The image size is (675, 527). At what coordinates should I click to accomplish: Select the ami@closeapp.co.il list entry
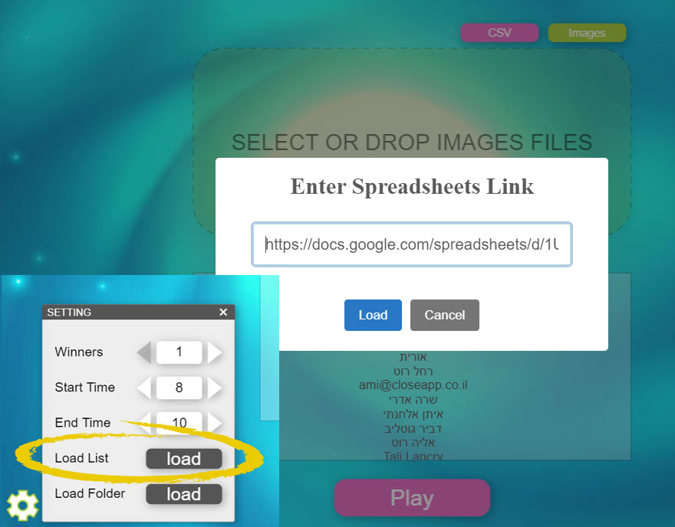(x=413, y=385)
